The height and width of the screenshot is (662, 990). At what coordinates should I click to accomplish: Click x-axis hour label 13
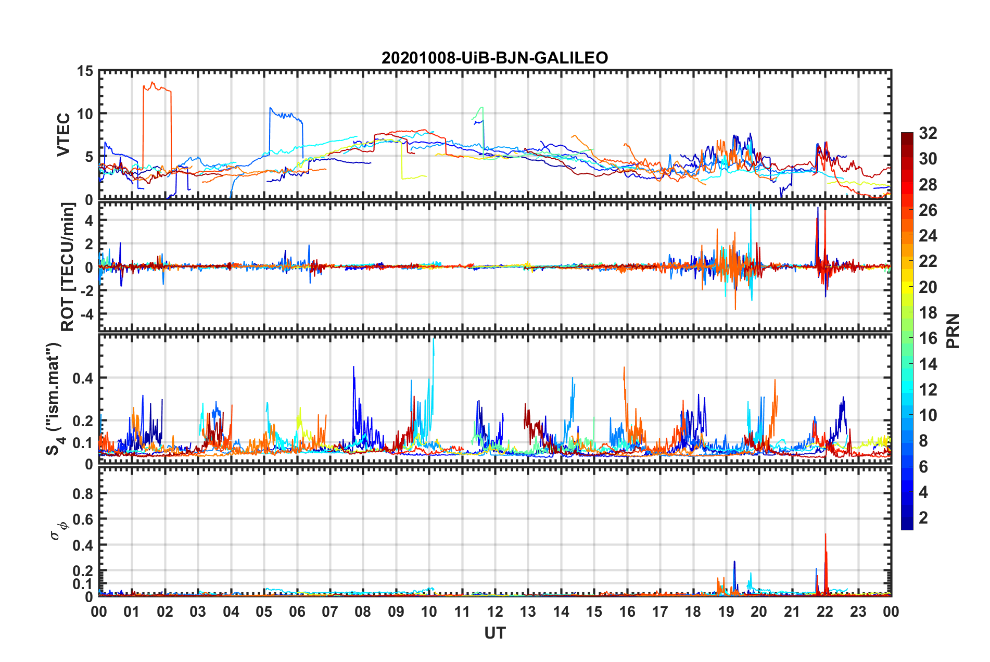coord(528,612)
